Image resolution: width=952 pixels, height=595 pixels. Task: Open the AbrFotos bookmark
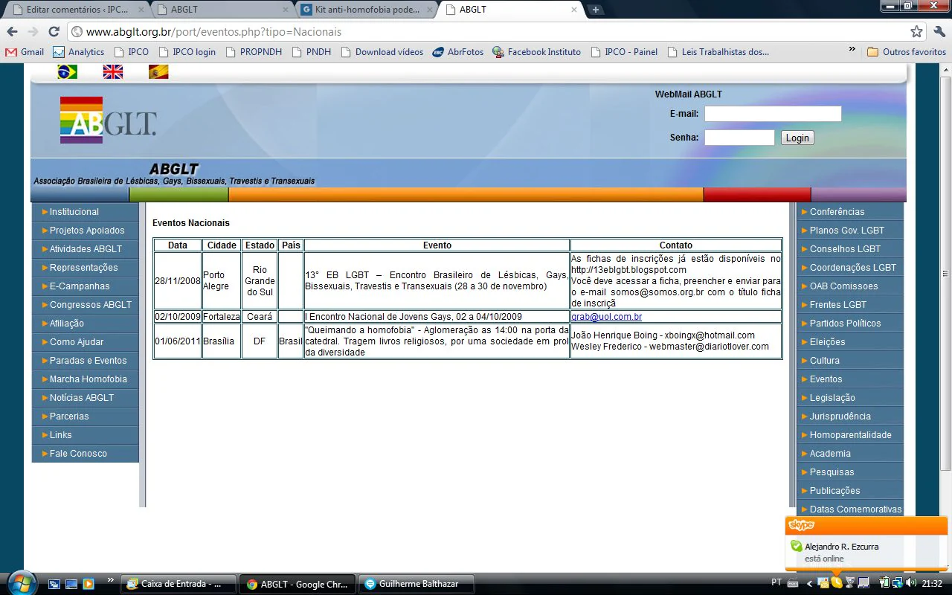click(x=457, y=52)
